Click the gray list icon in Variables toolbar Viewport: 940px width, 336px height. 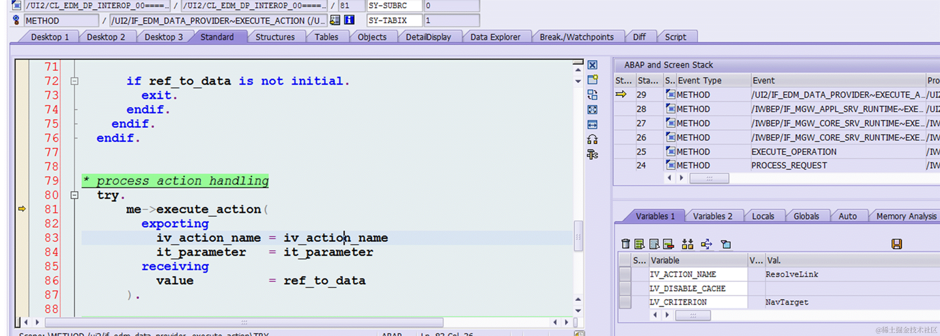[x=654, y=244]
